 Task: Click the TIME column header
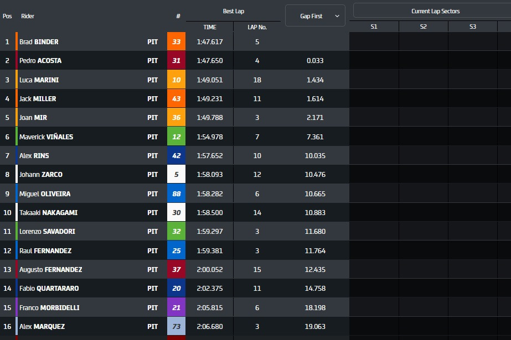[209, 27]
